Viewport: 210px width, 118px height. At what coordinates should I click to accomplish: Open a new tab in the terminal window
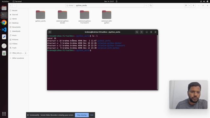[50, 32]
